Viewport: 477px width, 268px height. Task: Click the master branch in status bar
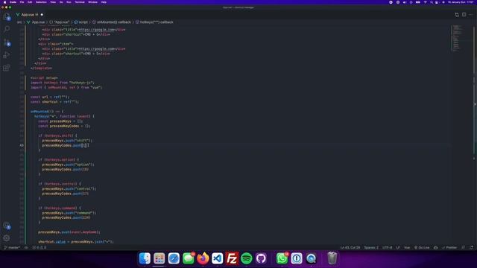tap(12, 248)
